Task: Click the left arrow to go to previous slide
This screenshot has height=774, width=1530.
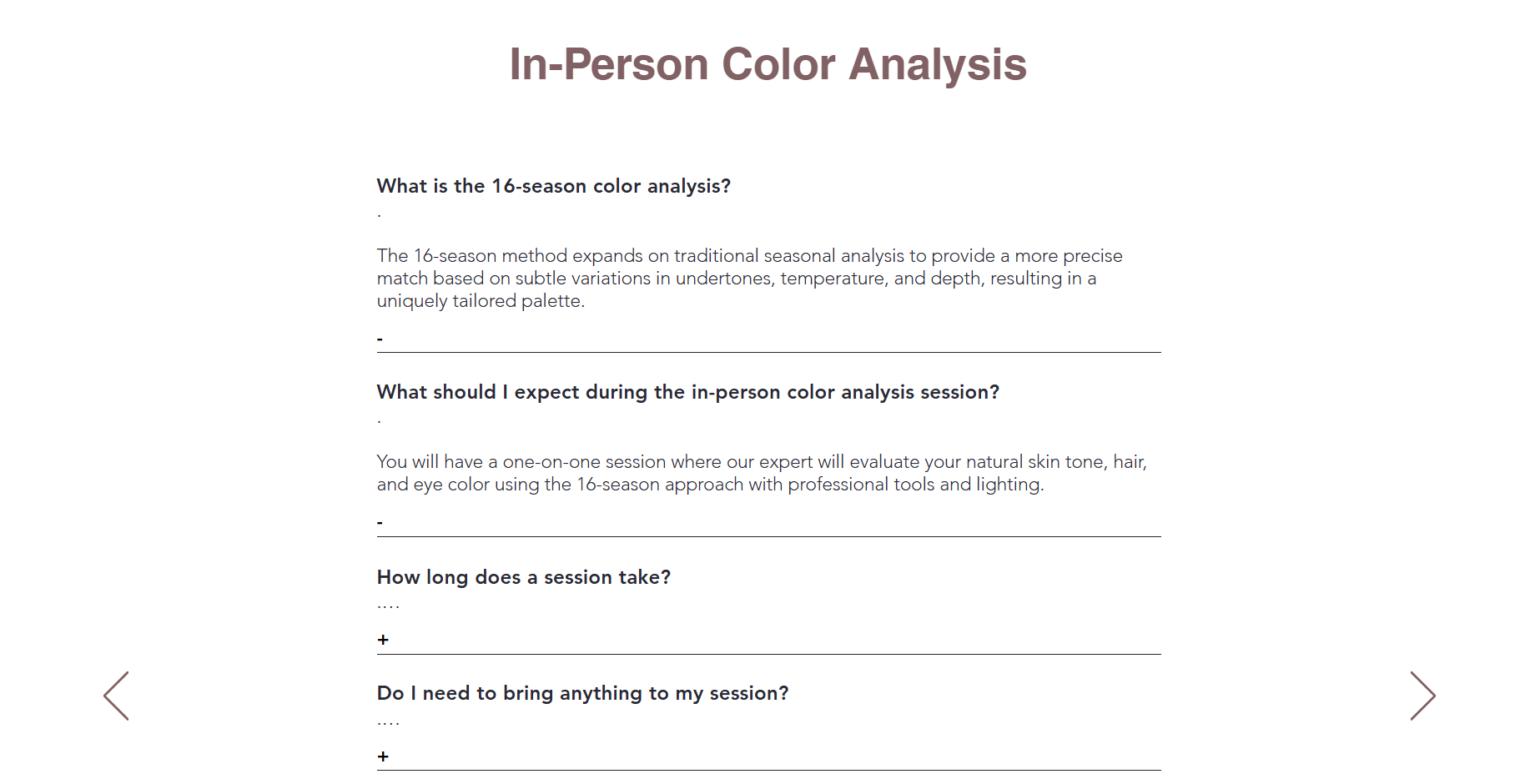Action: pyautogui.click(x=116, y=696)
